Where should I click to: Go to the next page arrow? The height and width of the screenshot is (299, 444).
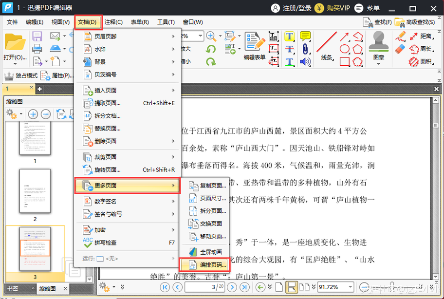[x=232, y=287]
